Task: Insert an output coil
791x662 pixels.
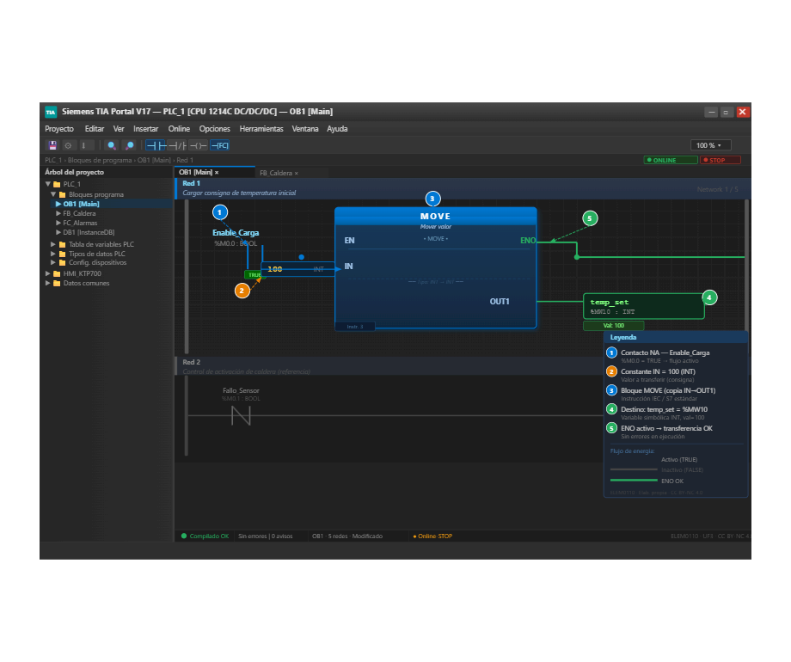Action: point(199,145)
